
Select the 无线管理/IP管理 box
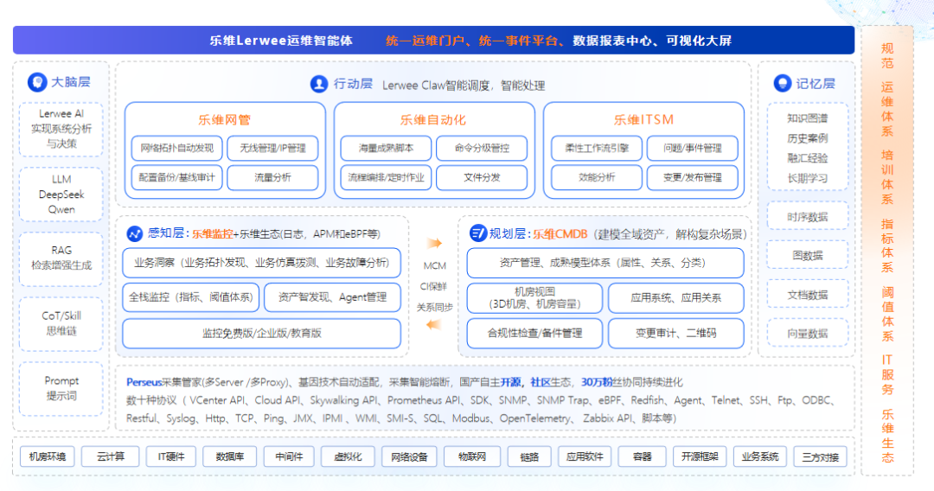[272, 148]
